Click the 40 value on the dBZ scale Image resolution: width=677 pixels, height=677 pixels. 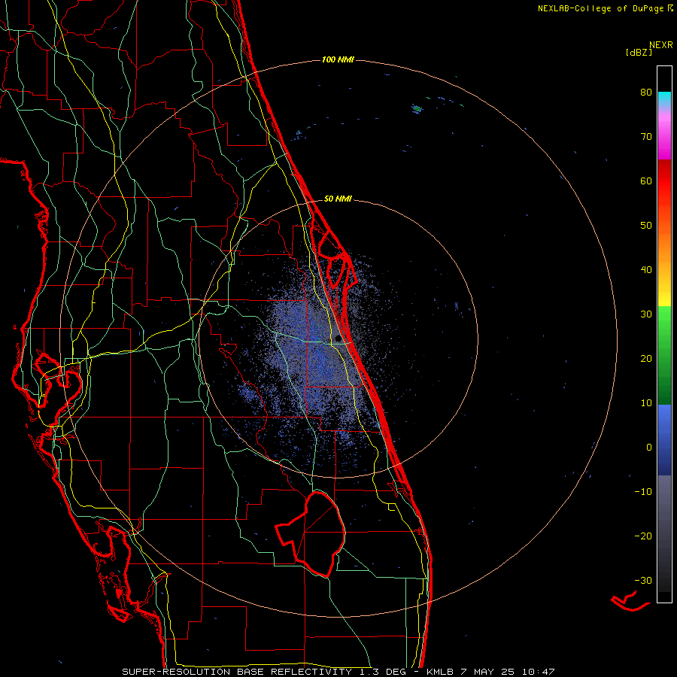click(x=646, y=270)
